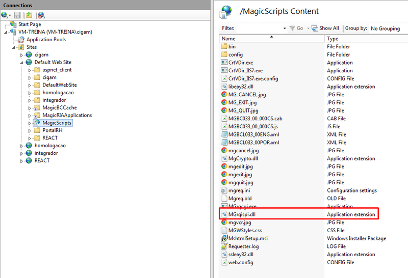The width and height of the screenshot is (408, 278).
Task: Collapse the VM-TREINA server node
Action: 6,32
